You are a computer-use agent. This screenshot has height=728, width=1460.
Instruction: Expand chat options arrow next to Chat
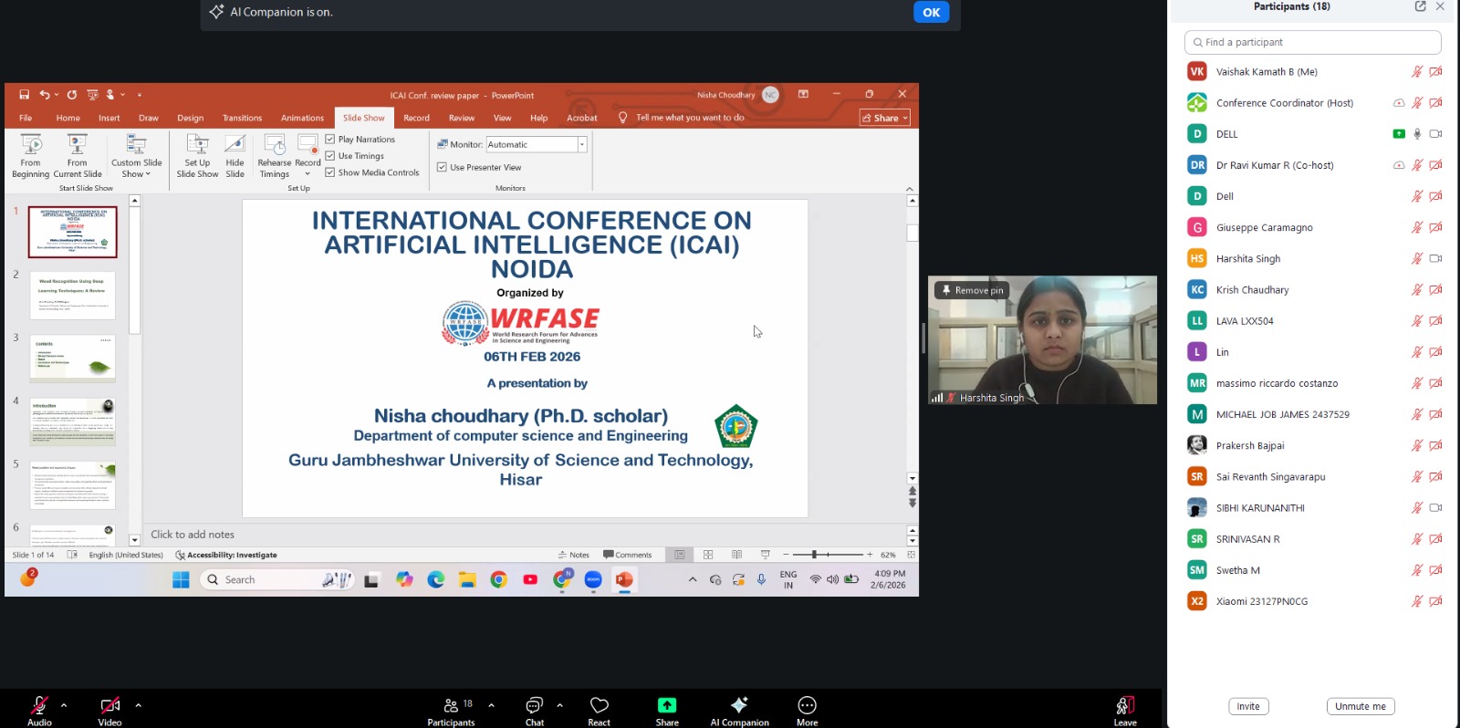point(559,705)
